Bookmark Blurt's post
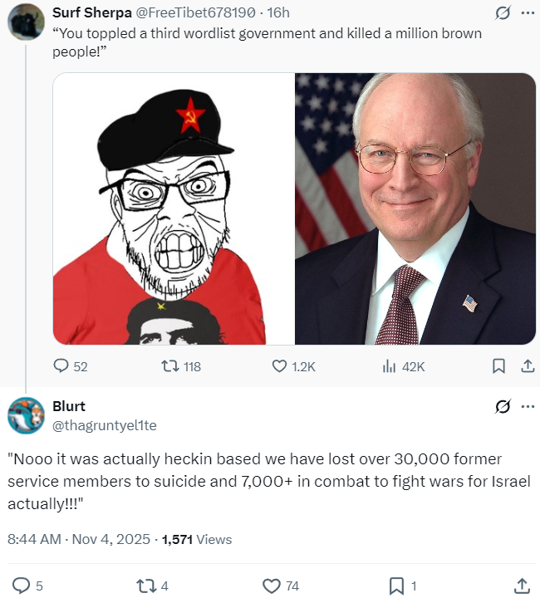The height and width of the screenshot is (598, 540). pos(403,586)
